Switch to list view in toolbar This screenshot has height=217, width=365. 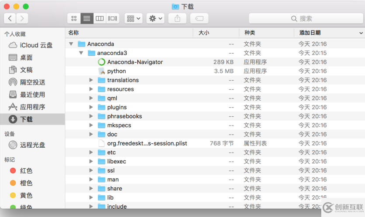[x=87, y=18]
